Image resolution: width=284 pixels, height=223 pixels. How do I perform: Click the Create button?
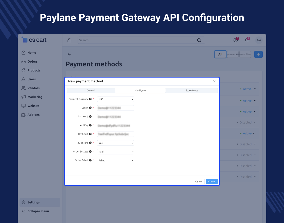pos(212,181)
